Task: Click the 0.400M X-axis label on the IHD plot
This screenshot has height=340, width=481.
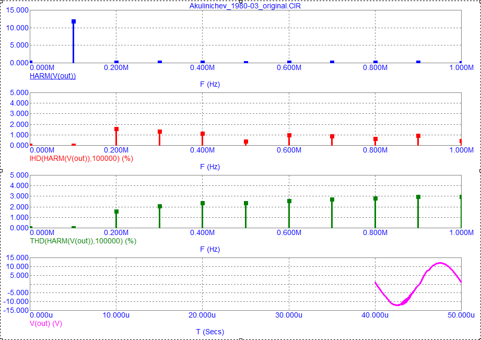Action: 203,150
